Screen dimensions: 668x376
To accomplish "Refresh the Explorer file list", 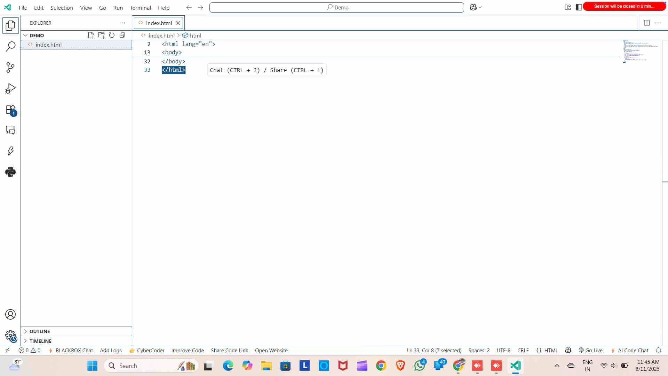I will click(112, 35).
